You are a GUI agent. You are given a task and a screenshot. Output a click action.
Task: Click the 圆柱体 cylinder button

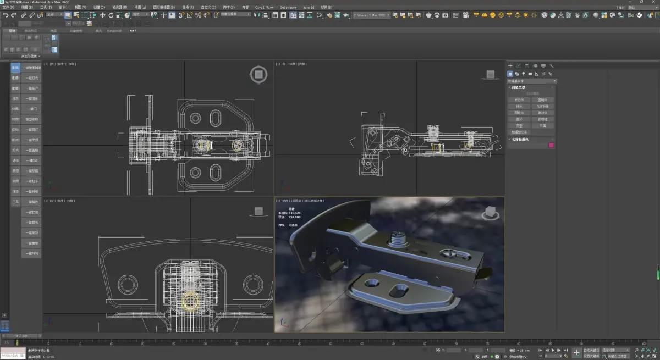(x=520, y=113)
